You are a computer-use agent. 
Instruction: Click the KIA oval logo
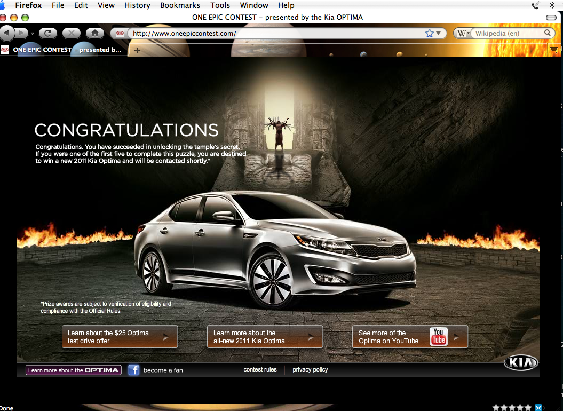(521, 363)
